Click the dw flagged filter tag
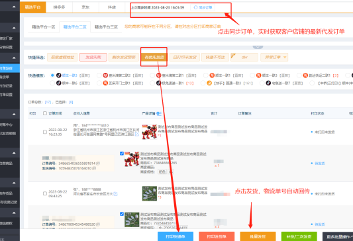353x241 pixels. coord(244,57)
